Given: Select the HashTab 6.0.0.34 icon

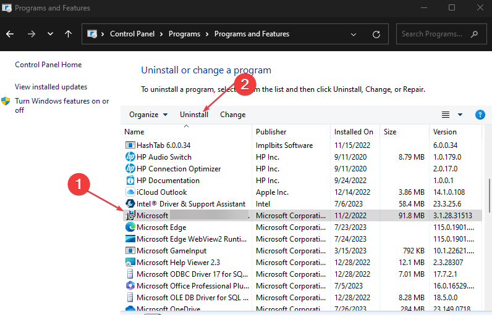Looking at the screenshot, I should tap(130, 145).
